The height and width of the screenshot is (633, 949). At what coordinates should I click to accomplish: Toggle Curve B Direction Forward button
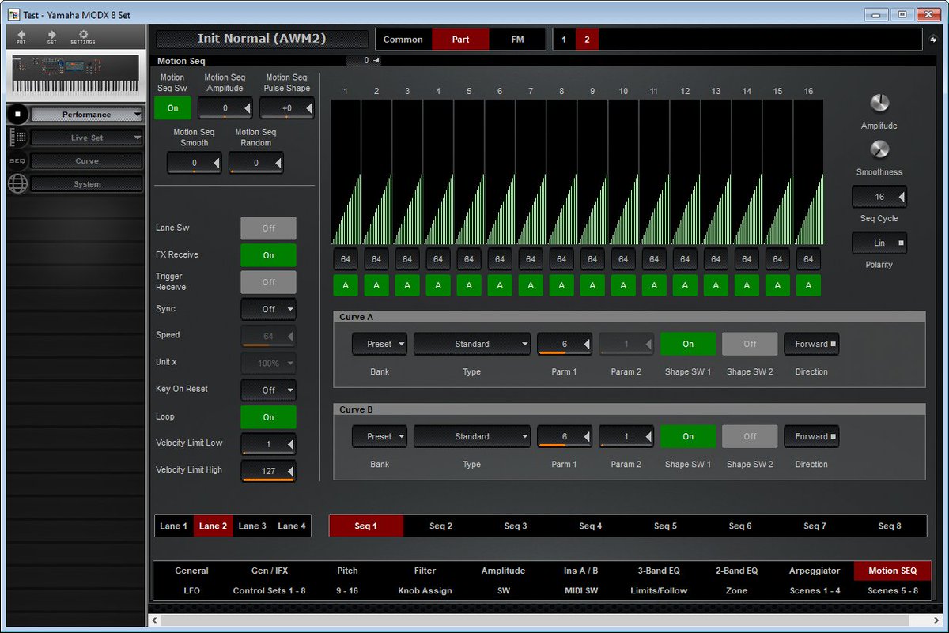point(811,436)
